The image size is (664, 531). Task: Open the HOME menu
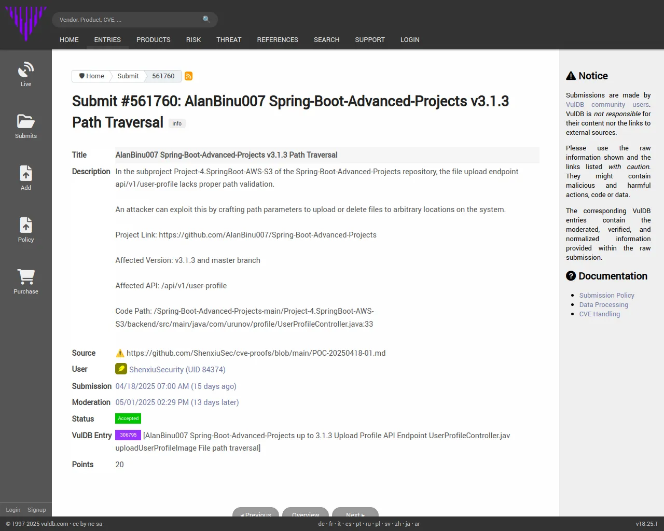(69, 40)
